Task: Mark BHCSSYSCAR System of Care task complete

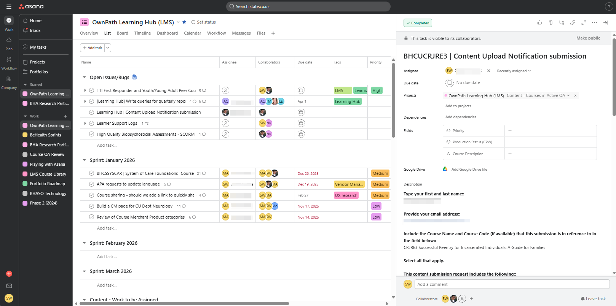Action: [91, 173]
